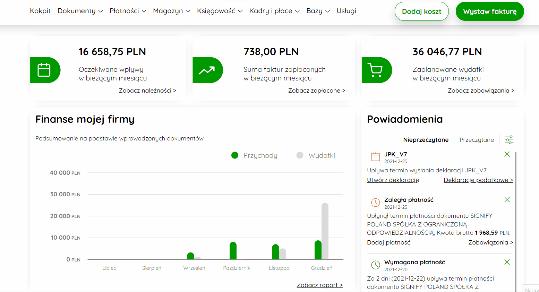Click the 1 968,59 PLN amount text
Image resolution: width=539 pixels, height=292 pixels.
point(493,233)
